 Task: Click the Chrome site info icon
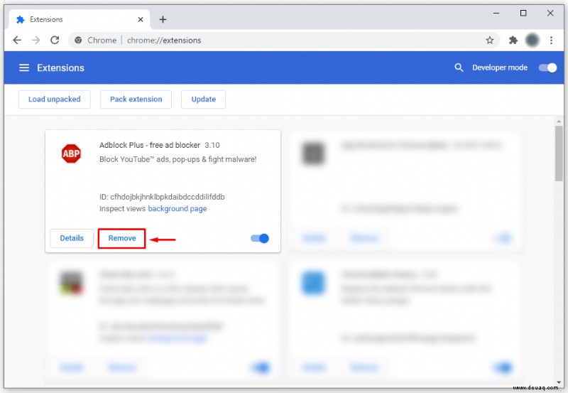(x=78, y=40)
